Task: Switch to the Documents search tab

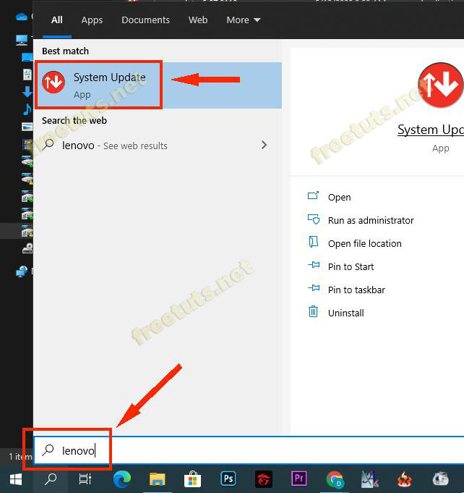Action: (145, 20)
